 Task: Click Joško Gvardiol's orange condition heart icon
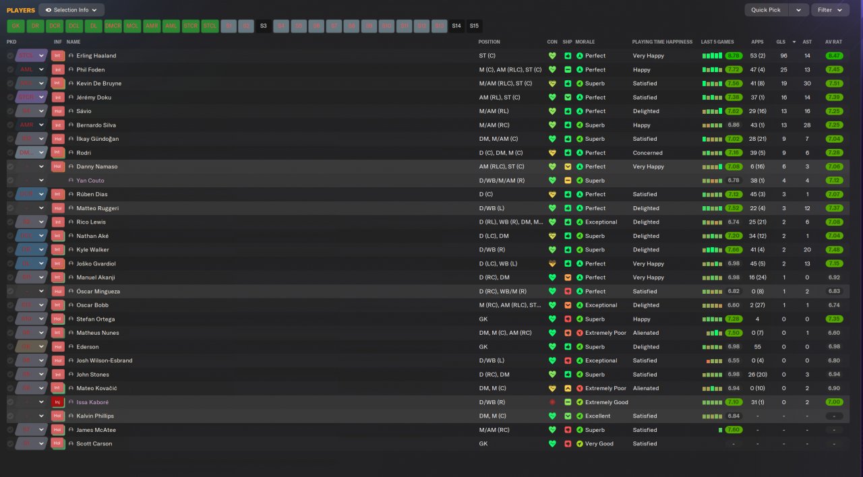pyautogui.click(x=553, y=263)
